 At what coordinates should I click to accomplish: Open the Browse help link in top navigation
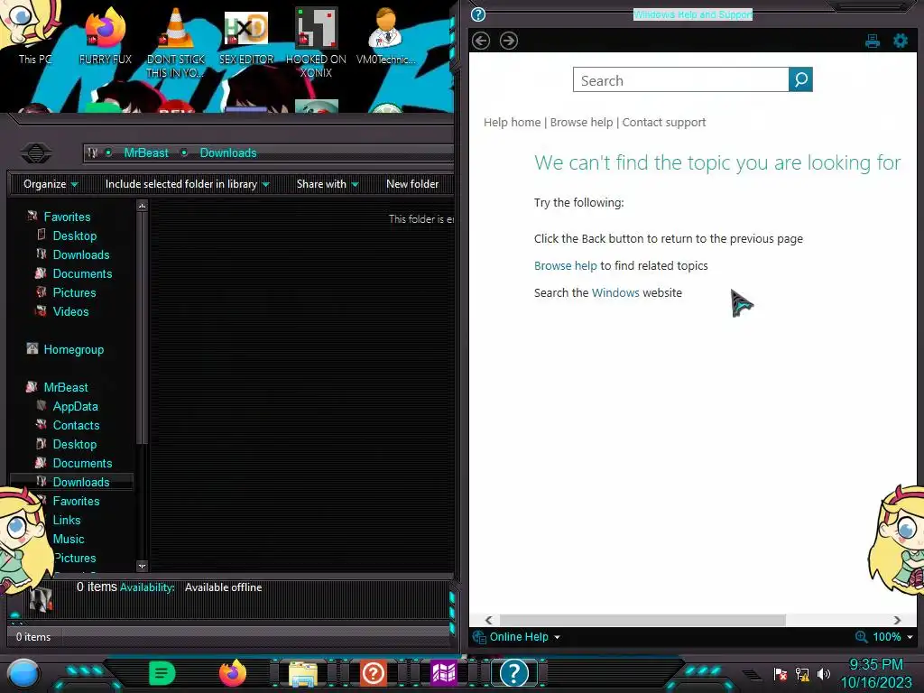pyautogui.click(x=581, y=122)
